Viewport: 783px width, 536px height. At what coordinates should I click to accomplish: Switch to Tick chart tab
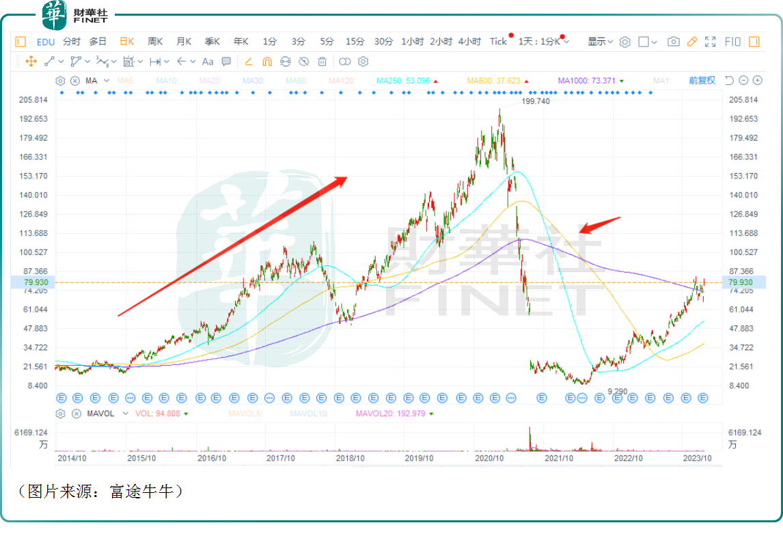click(x=498, y=42)
